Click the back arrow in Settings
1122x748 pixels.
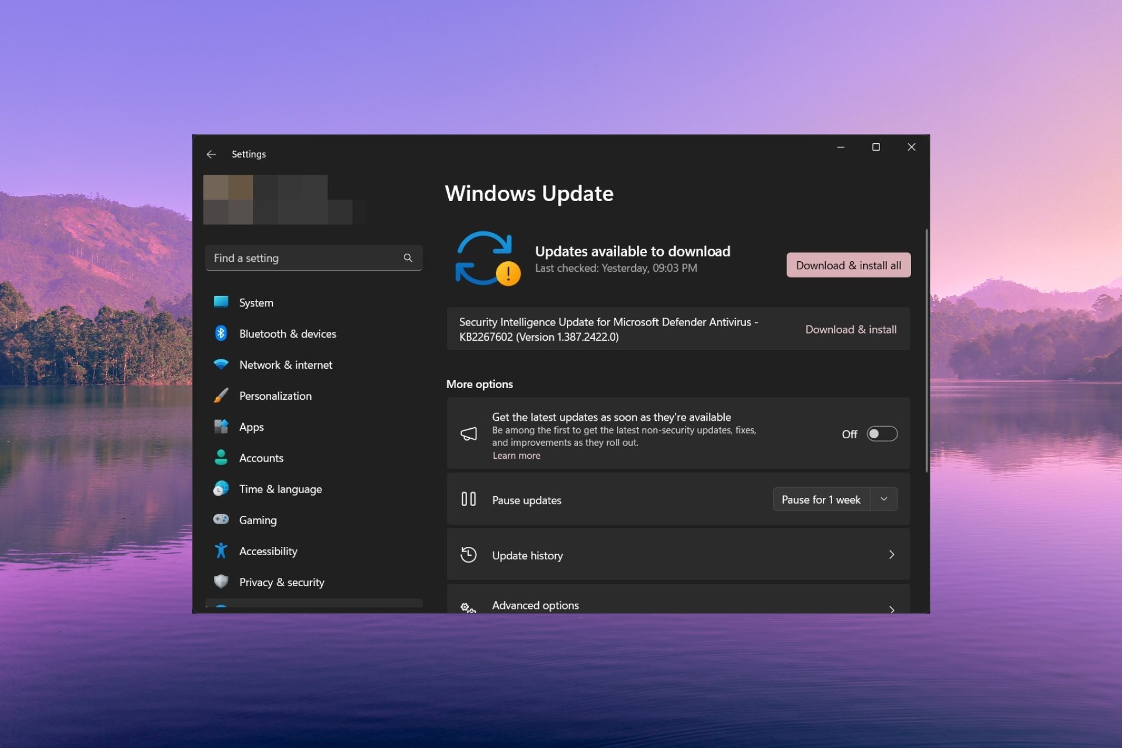(211, 154)
